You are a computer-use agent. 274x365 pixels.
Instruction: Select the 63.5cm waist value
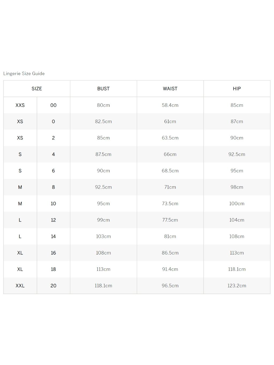[x=170, y=138]
